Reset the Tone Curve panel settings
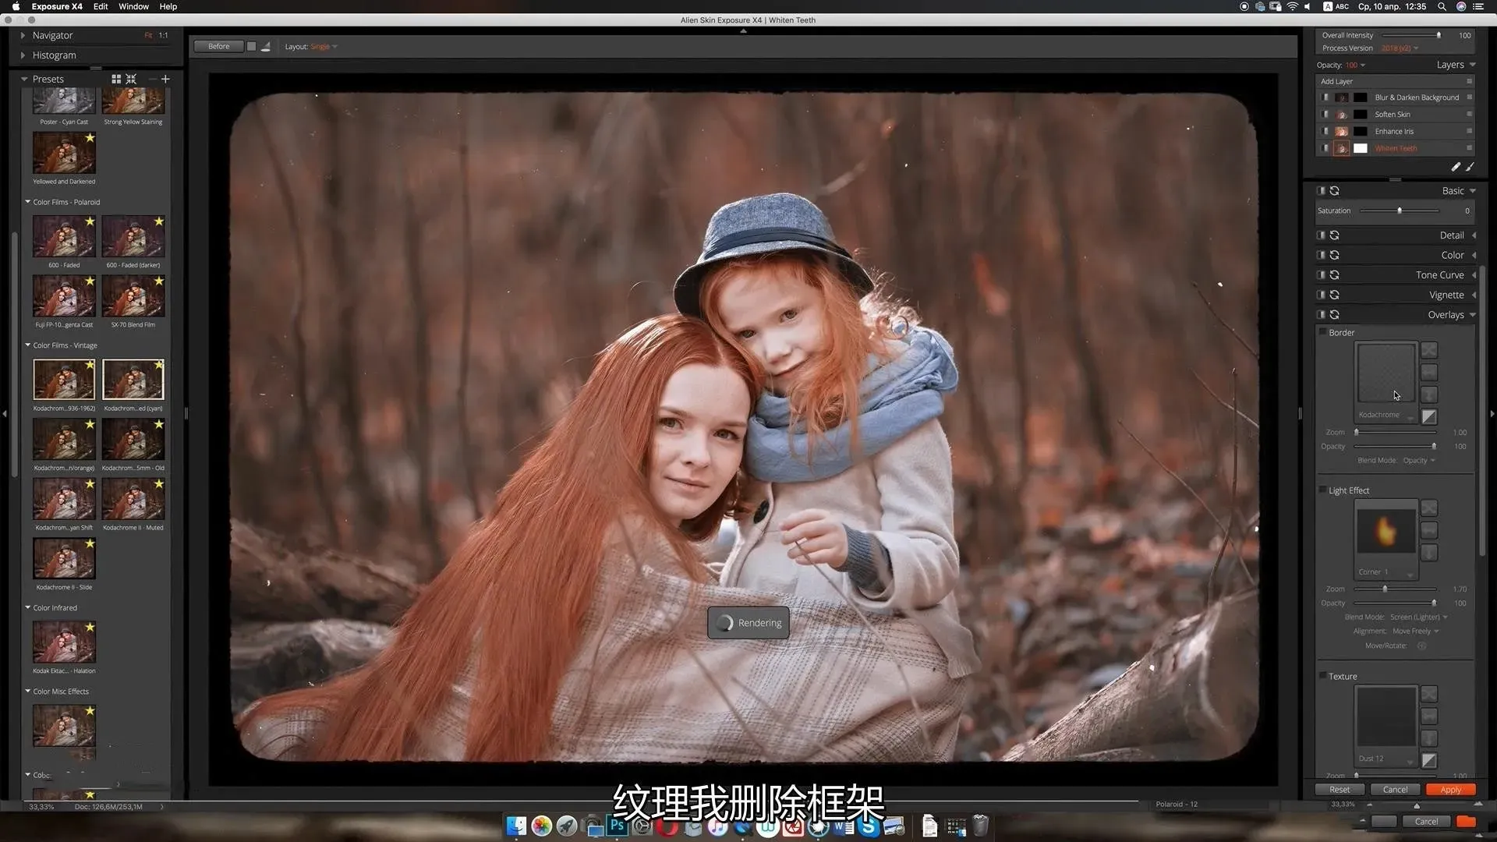1497x842 pixels. point(1334,275)
